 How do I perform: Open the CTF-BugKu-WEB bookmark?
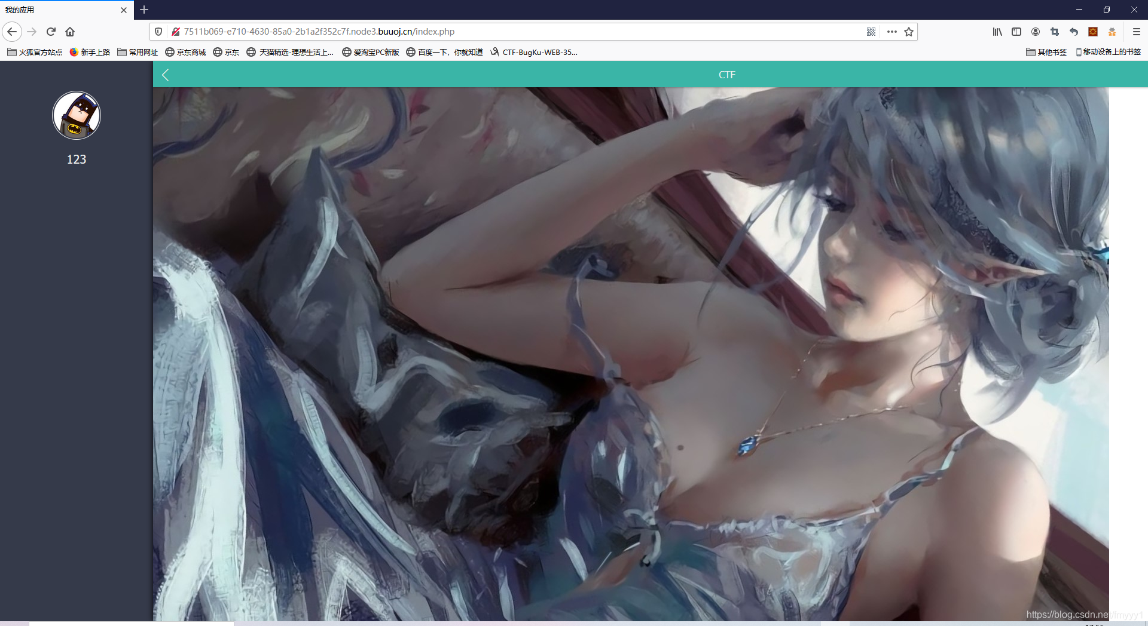(534, 52)
